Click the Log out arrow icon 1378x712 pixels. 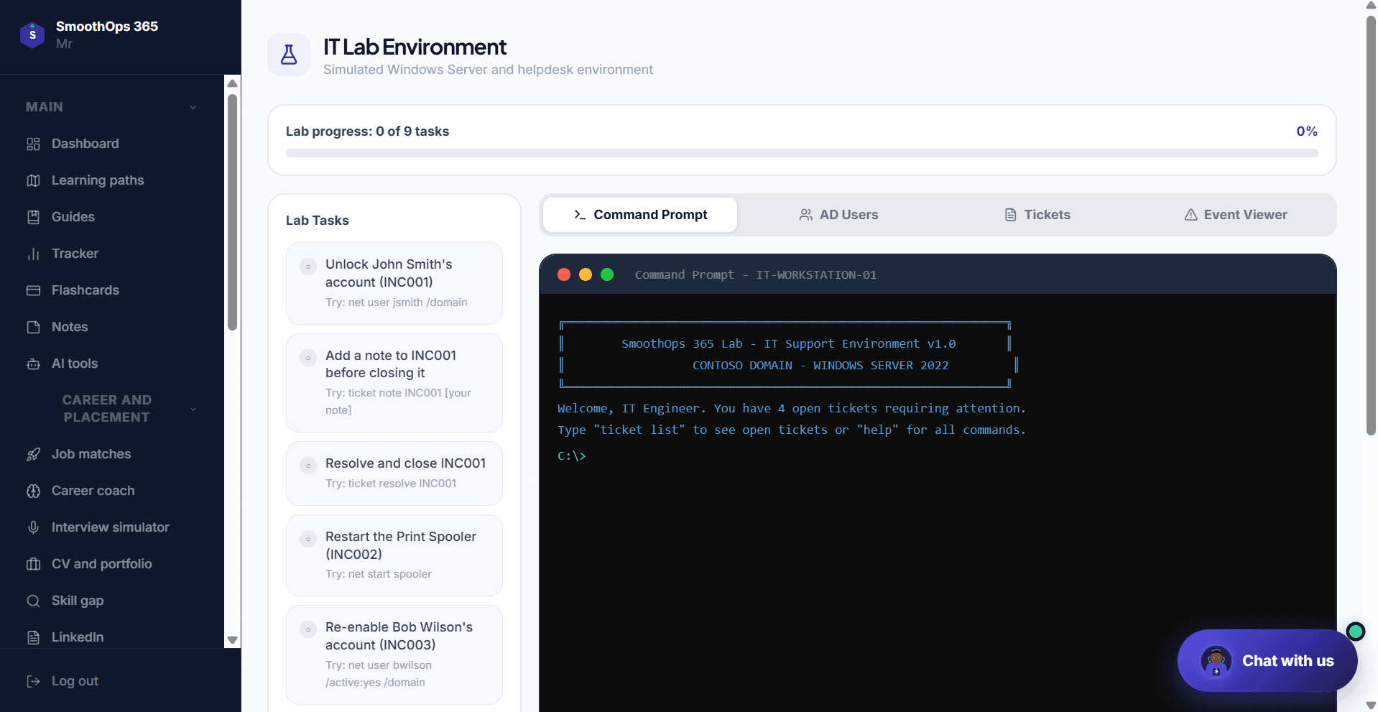pos(33,681)
